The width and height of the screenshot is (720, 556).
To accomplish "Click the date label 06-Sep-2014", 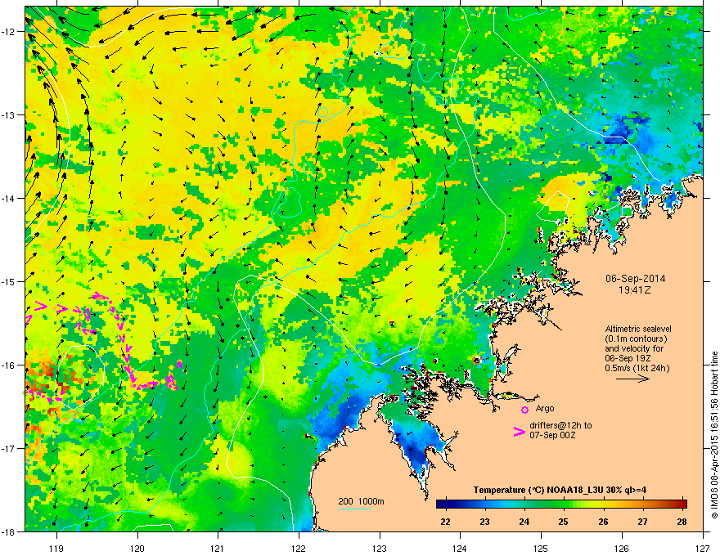I will (x=635, y=279).
